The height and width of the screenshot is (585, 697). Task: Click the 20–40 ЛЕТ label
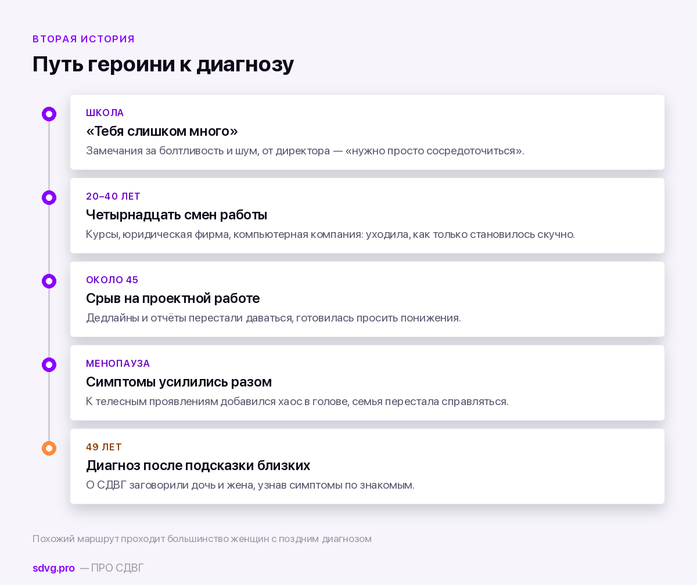pos(113,196)
